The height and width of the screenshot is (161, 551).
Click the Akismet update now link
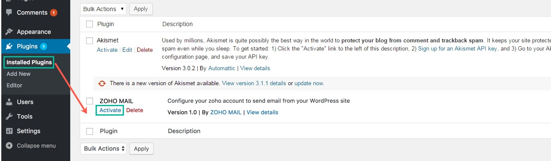click(309, 83)
